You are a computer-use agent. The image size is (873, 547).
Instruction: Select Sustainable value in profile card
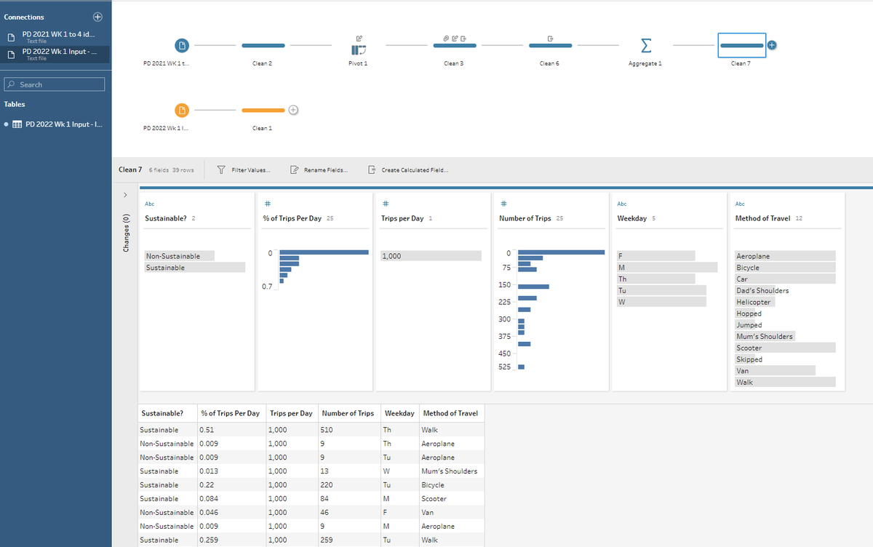tap(195, 268)
